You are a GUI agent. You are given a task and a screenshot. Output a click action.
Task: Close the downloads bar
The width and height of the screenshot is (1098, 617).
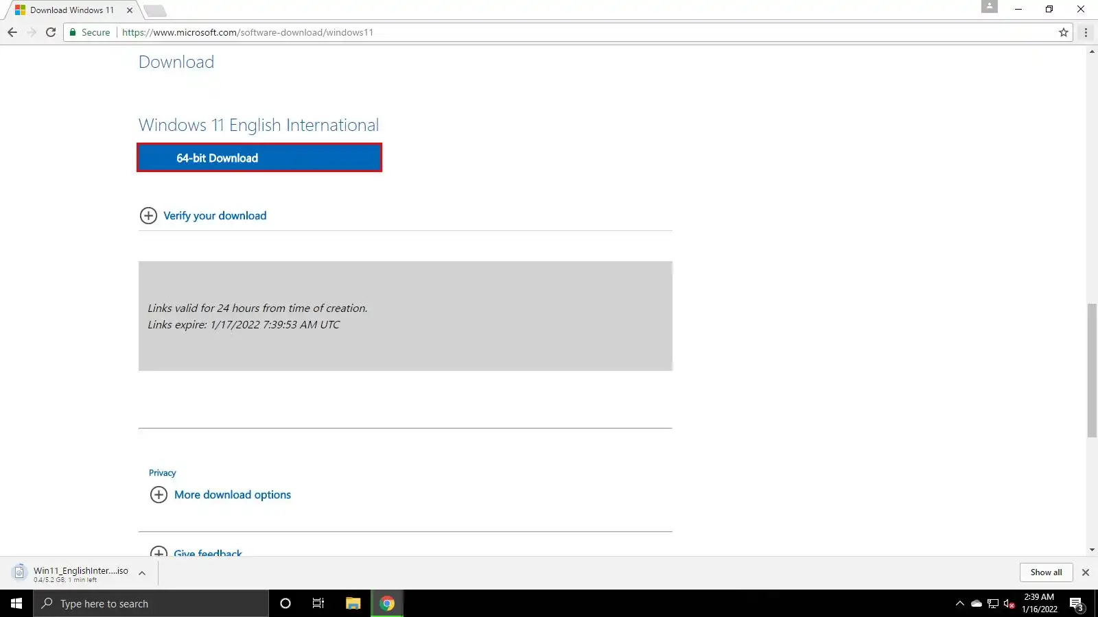click(x=1086, y=572)
